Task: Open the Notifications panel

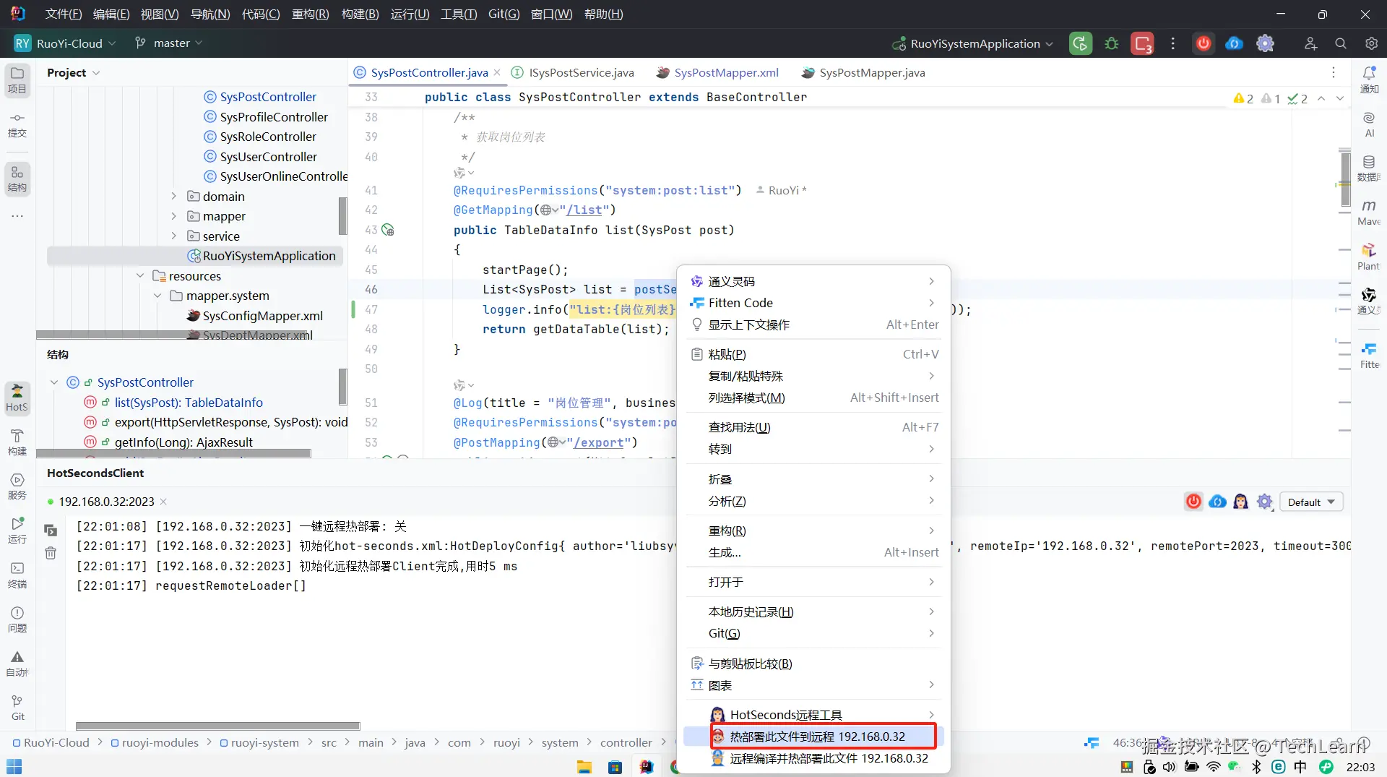Action: coord(1369,80)
